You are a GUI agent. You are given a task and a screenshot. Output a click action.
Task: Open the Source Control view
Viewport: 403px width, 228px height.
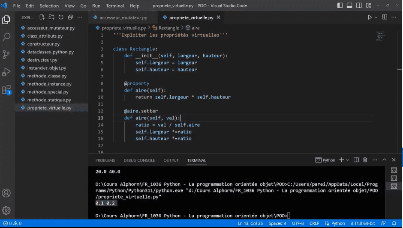click(x=6, y=54)
